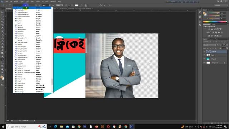Hide the selected text layer
Image resolution: width=229 pixels, height=129 pixels.
204,52
